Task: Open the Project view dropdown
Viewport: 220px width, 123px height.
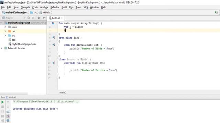Action: coord(25,18)
